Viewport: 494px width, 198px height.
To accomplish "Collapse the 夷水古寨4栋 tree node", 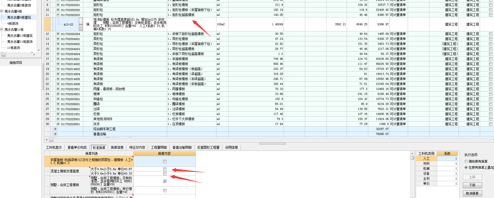I will click(x=2, y=11).
